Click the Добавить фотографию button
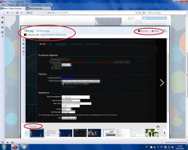This screenshot has height=150, width=188. click(154, 18)
